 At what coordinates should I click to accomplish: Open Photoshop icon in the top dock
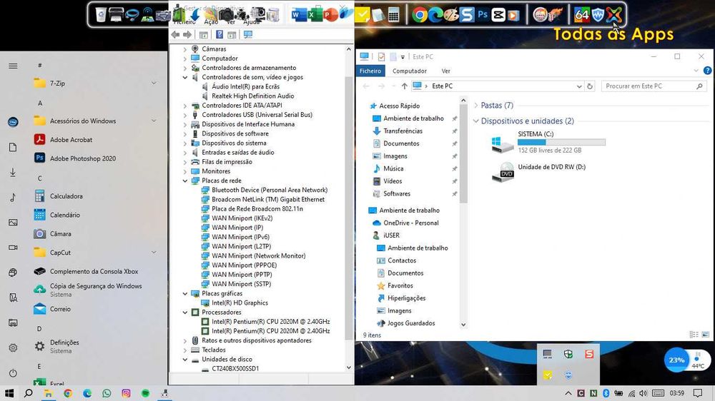(x=483, y=15)
